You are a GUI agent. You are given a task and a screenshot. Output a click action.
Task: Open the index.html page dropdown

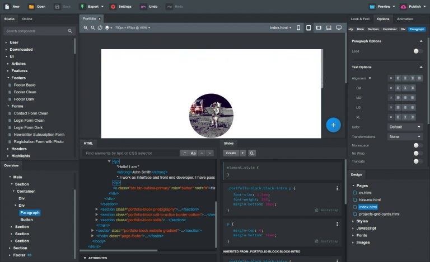281,27
